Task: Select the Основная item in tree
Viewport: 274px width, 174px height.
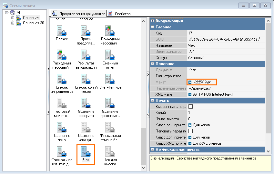Action: point(31,18)
